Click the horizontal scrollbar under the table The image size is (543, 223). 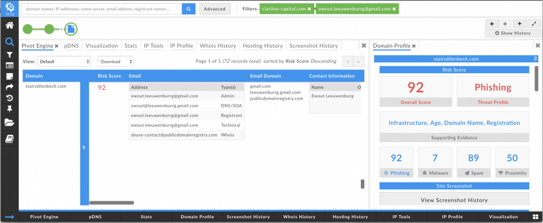[112, 202]
